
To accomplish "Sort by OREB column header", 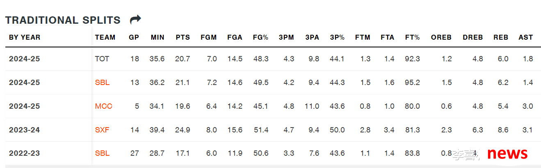I will [x=441, y=37].
